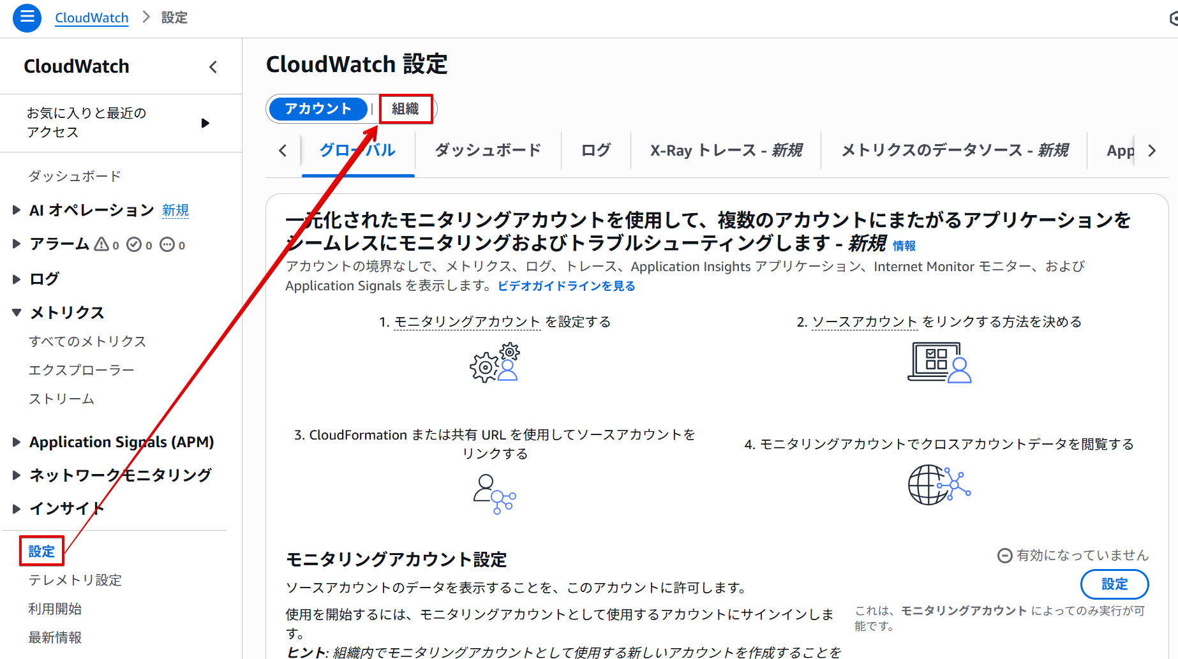The width and height of the screenshot is (1178, 659).
Task: Expand the アラーム section
Action: pyautogui.click(x=17, y=244)
